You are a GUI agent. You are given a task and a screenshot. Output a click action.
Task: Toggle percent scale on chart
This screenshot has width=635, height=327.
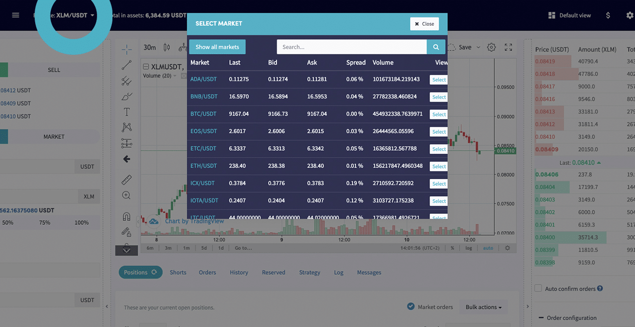[x=452, y=248]
